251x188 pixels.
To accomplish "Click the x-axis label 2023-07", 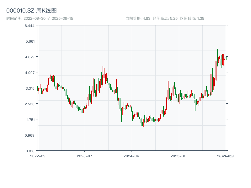I will coord(84,156).
